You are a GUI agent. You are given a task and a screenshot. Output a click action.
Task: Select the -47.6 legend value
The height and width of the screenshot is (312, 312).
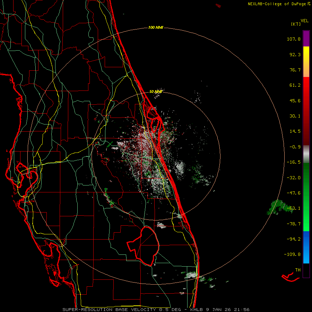click(x=294, y=193)
